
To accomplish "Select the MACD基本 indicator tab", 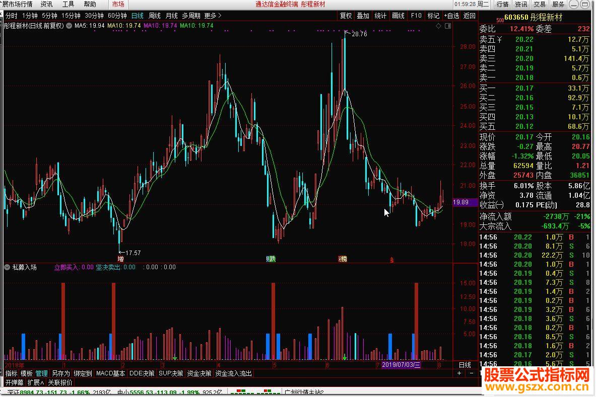I will click(111, 373).
